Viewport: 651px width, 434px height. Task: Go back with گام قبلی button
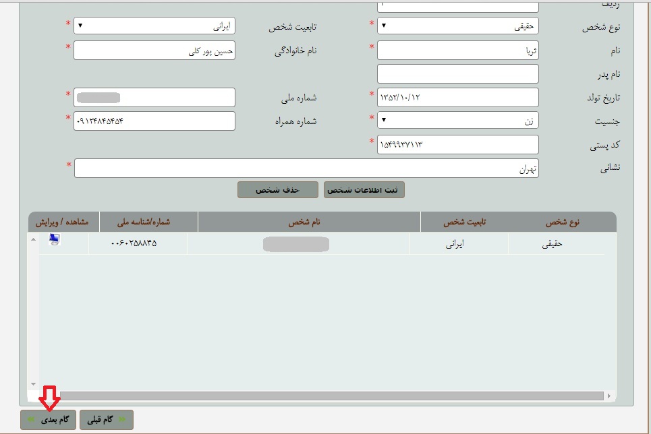coord(107,419)
